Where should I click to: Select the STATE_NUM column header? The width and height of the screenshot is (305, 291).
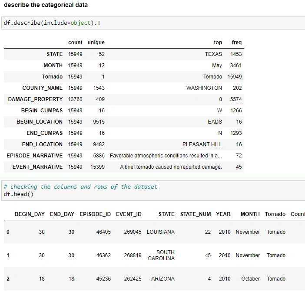[196, 214]
